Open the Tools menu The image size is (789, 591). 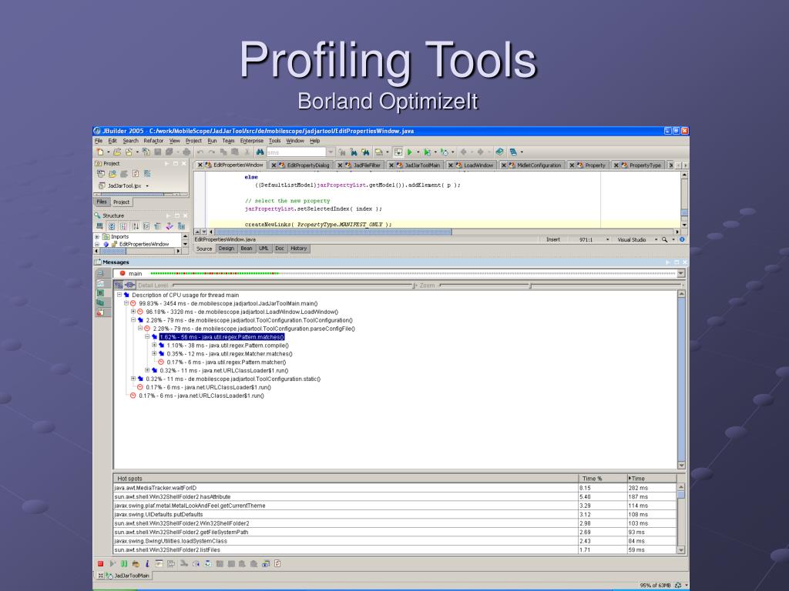click(275, 141)
